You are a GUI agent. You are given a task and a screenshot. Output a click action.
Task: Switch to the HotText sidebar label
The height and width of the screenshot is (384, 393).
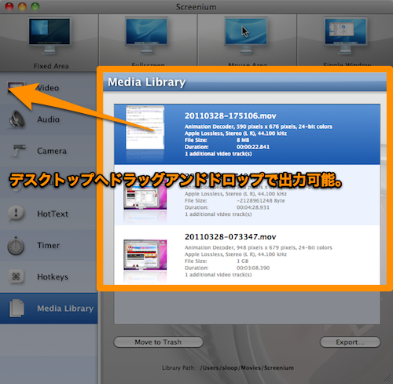tap(53, 214)
